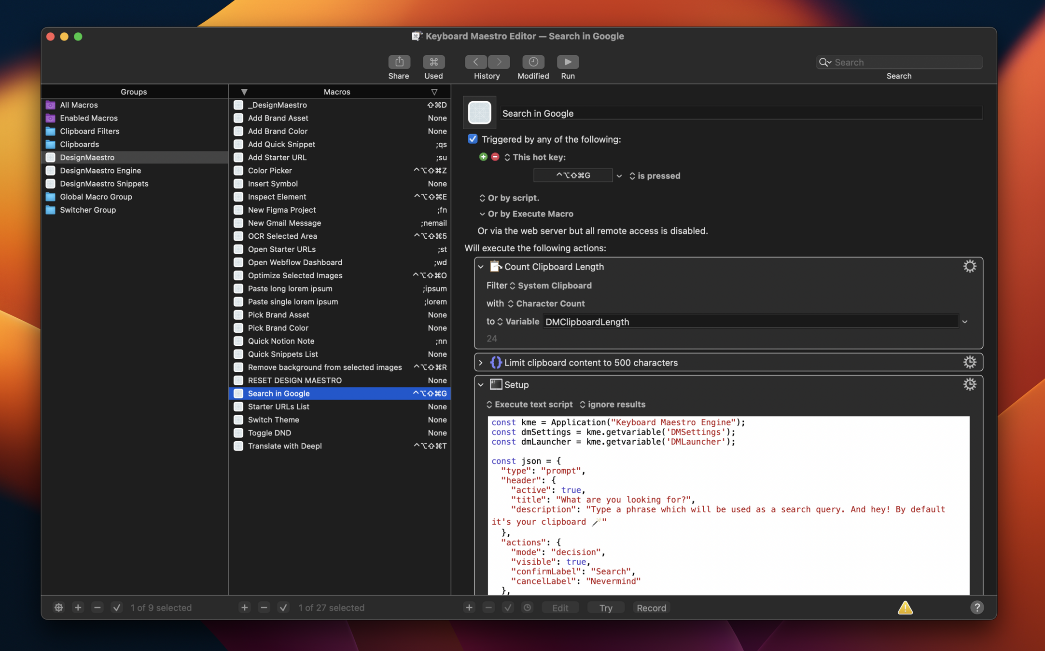Toggle the enable checkmark for the selected macro
Screen dimensions: 1045x651
[283, 608]
